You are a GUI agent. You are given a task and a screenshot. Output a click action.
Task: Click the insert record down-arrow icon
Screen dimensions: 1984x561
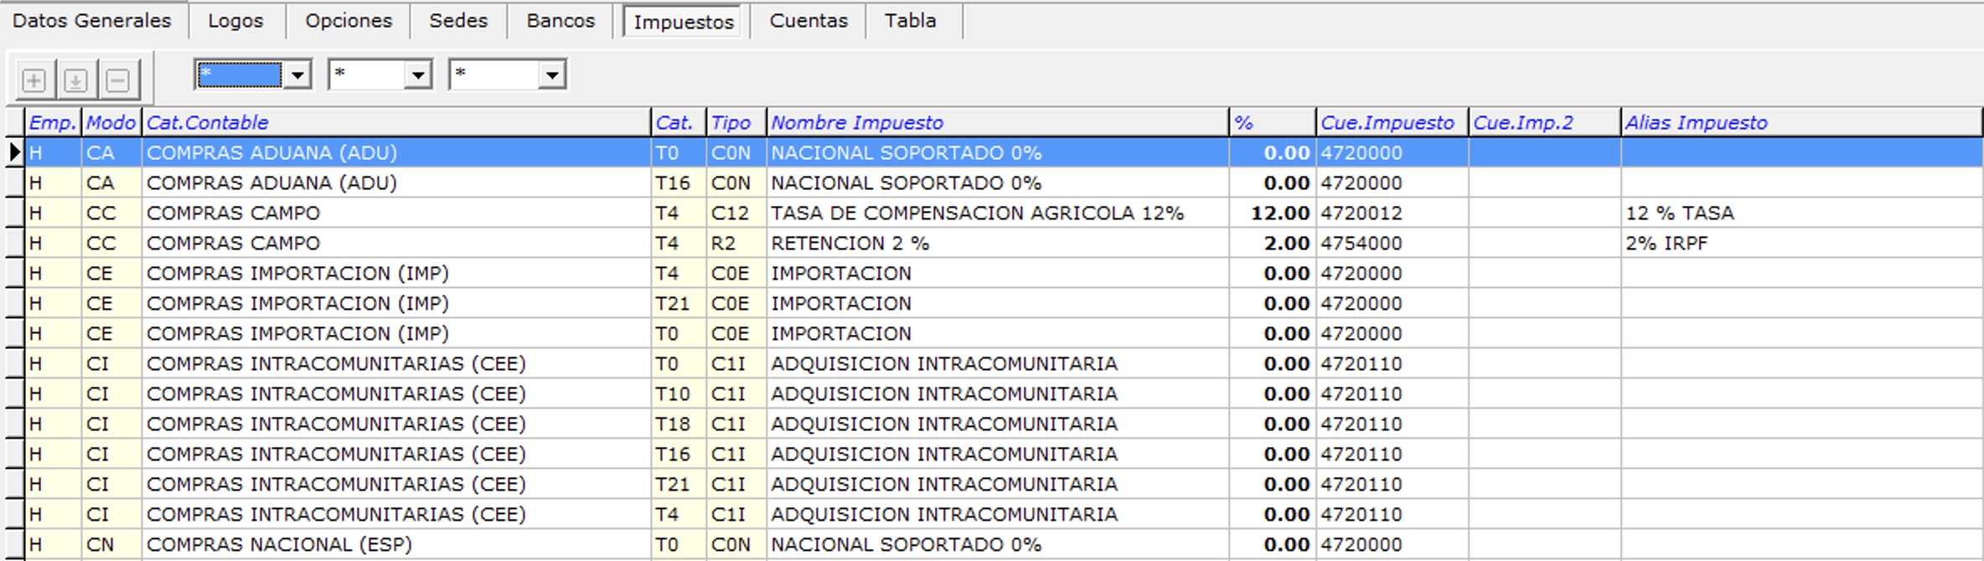point(75,80)
